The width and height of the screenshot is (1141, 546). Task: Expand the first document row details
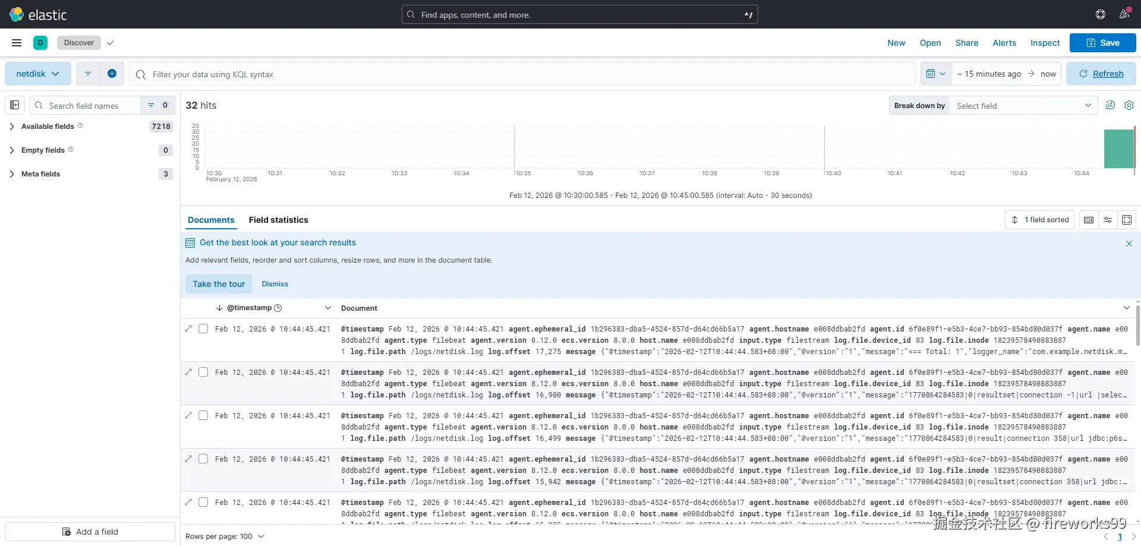189,329
